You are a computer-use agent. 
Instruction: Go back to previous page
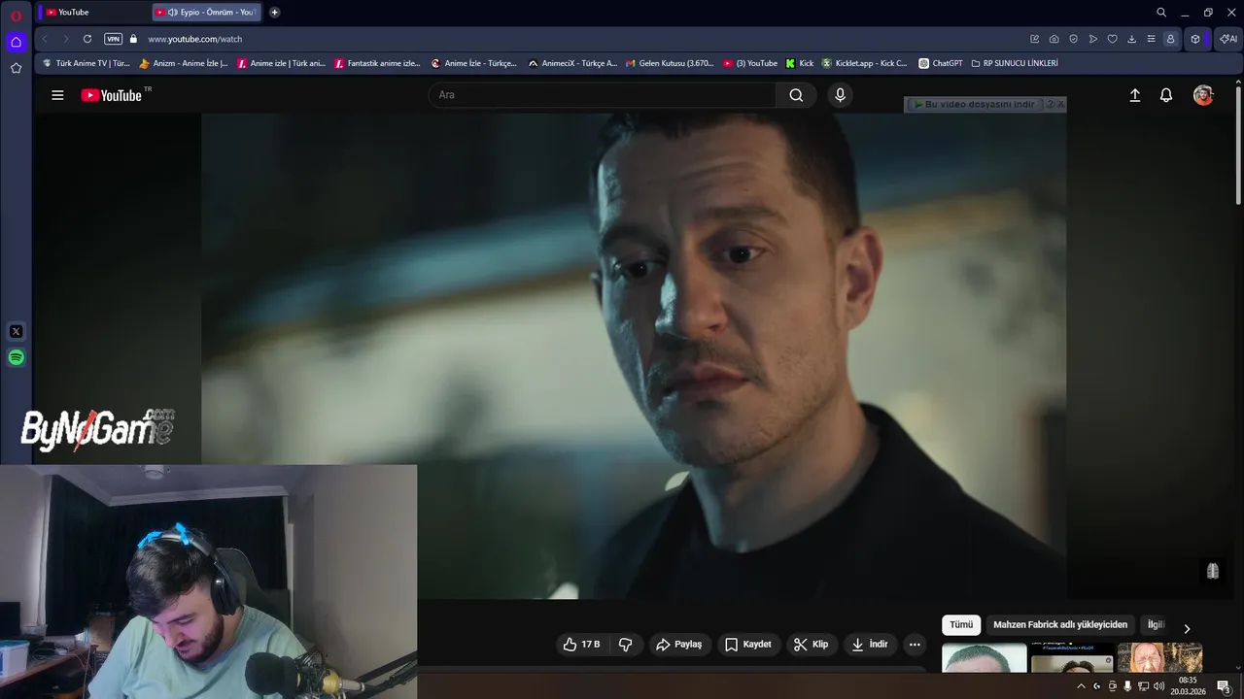coord(45,39)
